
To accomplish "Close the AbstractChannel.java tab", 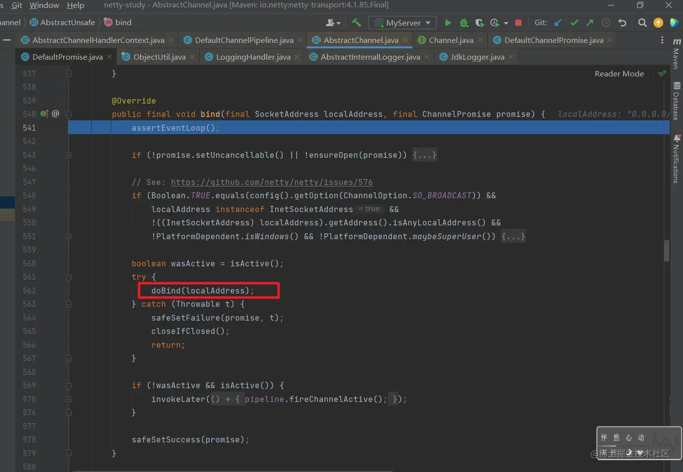I will point(405,40).
